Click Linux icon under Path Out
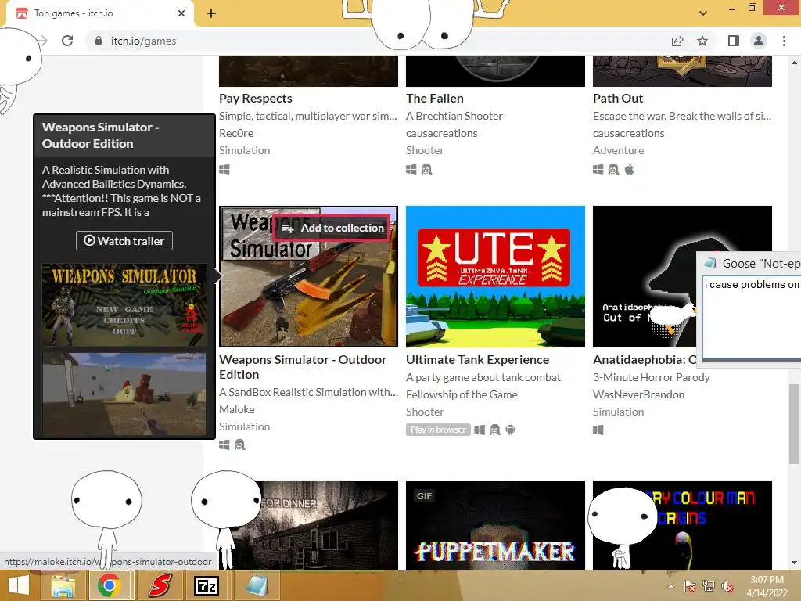801x601 pixels. (x=613, y=169)
